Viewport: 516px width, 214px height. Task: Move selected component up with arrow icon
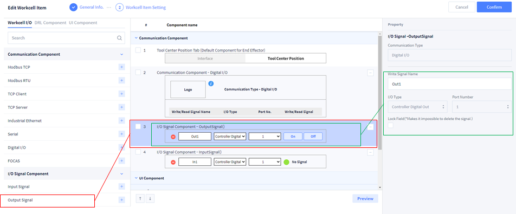coord(140,198)
